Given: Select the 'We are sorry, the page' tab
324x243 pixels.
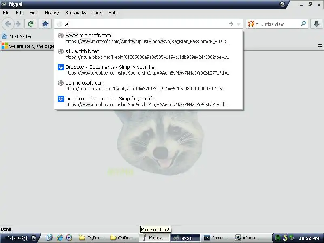Looking at the screenshot, I should (x=27, y=46).
